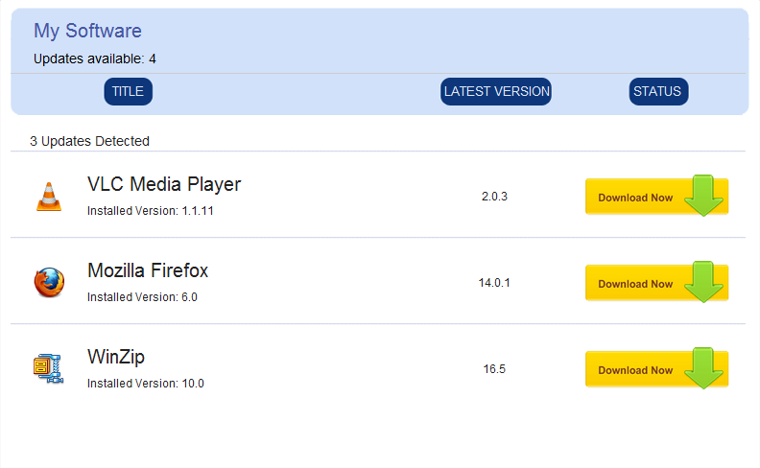Select the Mozilla Firefox title
The width and height of the screenshot is (760, 468).
[148, 270]
